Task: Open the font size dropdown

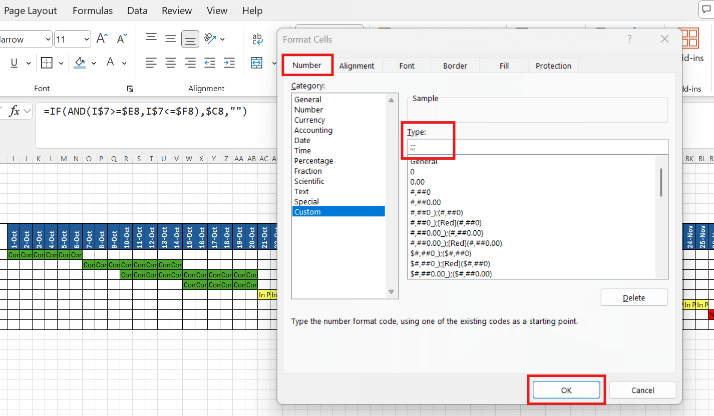Action: [x=87, y=39]
